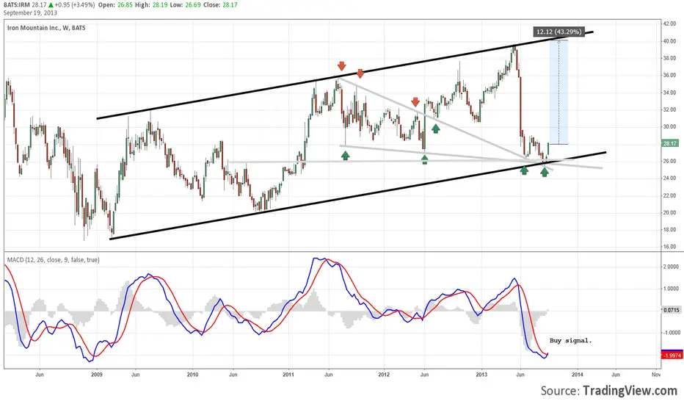Viewport: 684px width, 404px height.
Task: Click the green 28.17 current price tag
Action: [x=670, y=143]
